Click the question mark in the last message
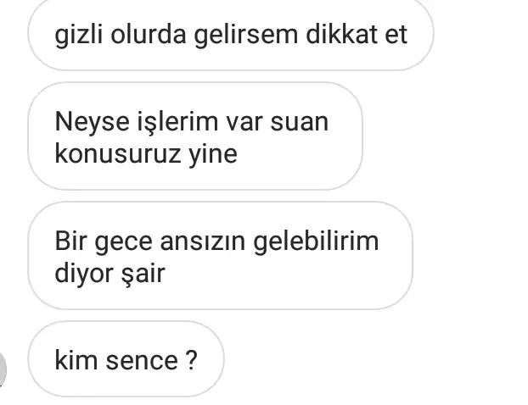 [x=191, y=360]
